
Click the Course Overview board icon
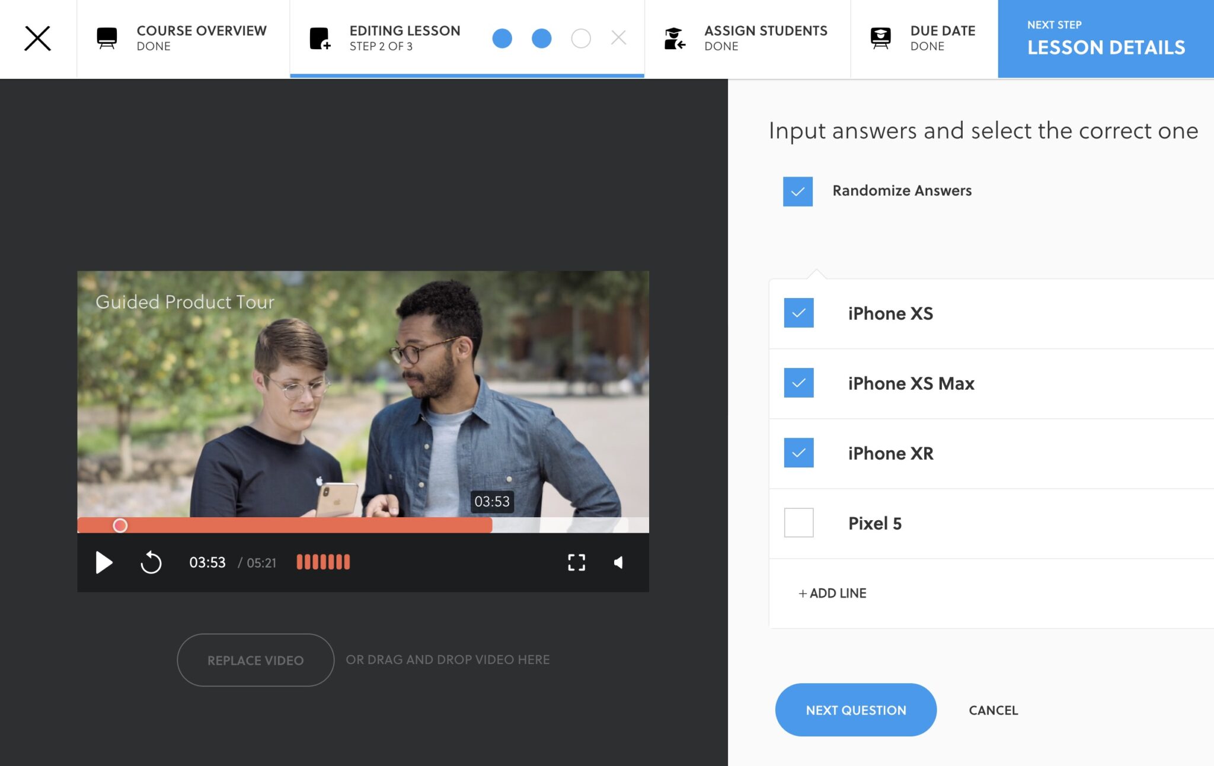pyautogui.click(x=107, y=39)
